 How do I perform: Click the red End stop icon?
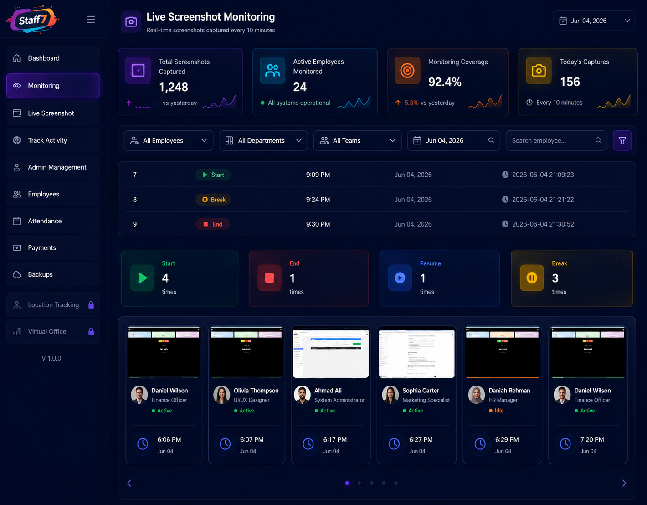269,278
